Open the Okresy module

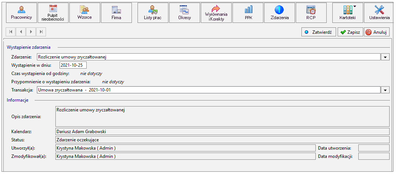[184, 13]
